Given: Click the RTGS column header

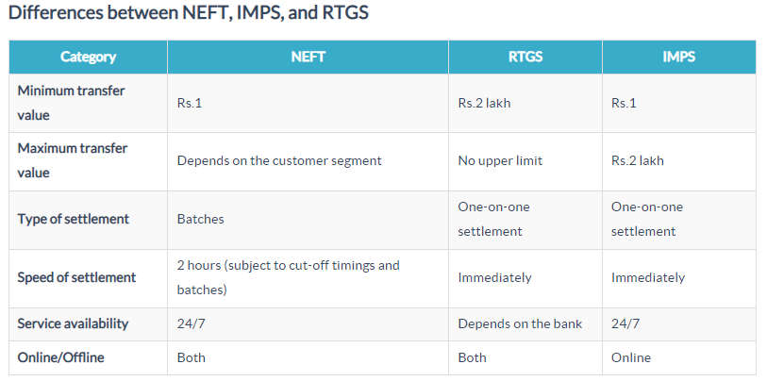Looking at the screenshot, I should (x=525, y=57).
